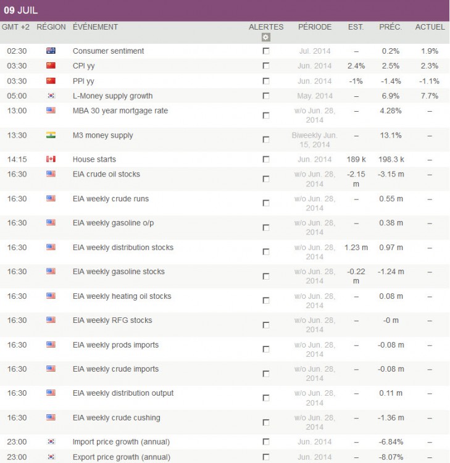Enable the alert for EIA weekly crude runs
The image size is (450, 463).
pos(266,203)
